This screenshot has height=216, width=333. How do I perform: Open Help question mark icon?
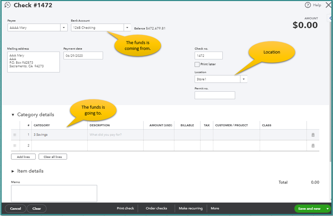(x=308, y=5)
